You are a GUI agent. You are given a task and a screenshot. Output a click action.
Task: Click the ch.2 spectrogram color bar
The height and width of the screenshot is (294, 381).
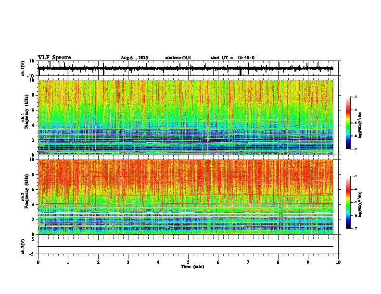348,202
